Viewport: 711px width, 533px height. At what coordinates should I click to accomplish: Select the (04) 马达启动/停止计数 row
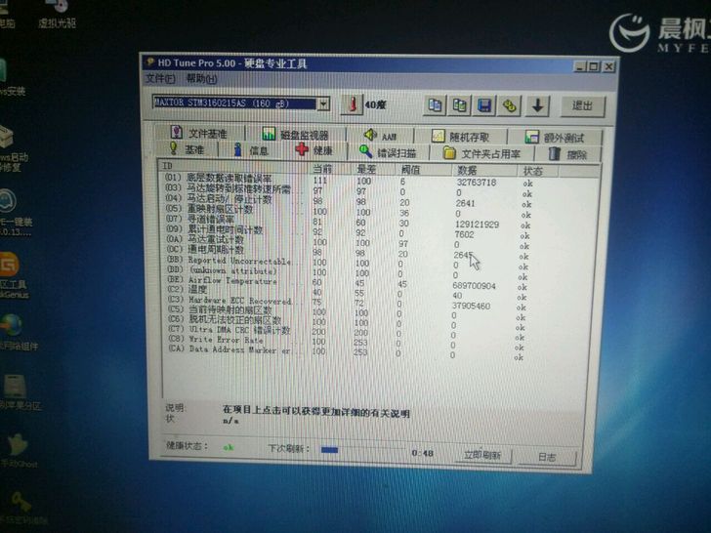(x=349, y=201)
